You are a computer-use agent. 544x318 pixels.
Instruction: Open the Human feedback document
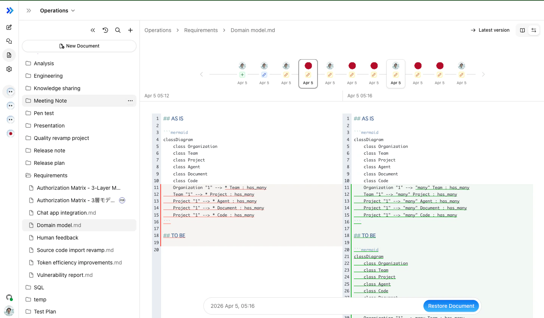[x=79, y=238]
